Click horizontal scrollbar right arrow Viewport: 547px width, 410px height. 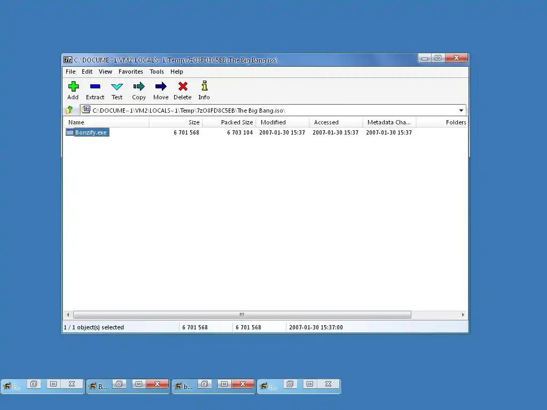click(x=463, y=314)
